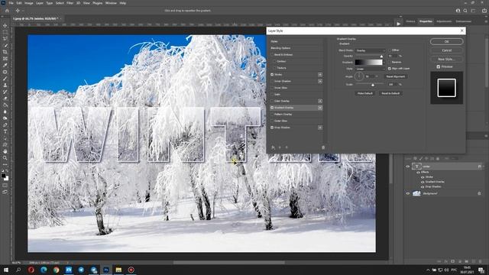Click the gradient Scale slider handle
The image size is (489, 275).
373,85
